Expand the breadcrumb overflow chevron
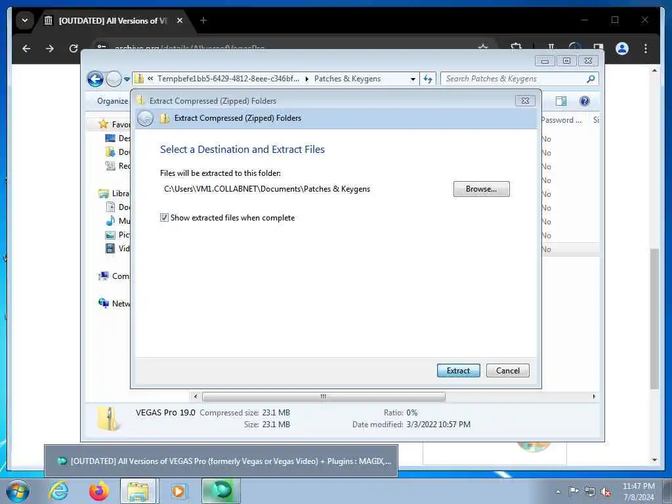The image size is (672, 504). pos(150,79)
